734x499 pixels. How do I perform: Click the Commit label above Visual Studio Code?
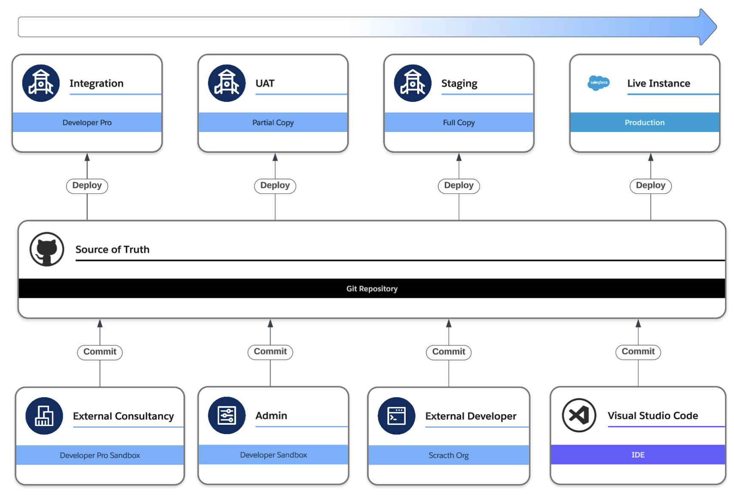pos(638,352)
